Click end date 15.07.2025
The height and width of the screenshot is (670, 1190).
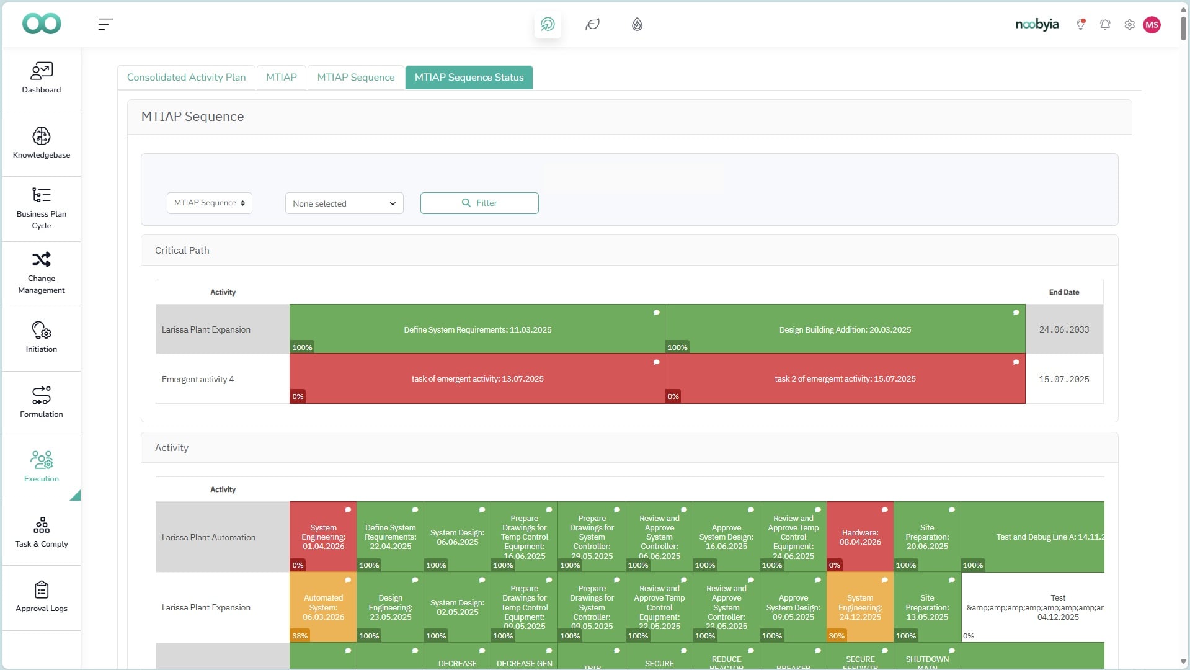[x=1064, y=379]
